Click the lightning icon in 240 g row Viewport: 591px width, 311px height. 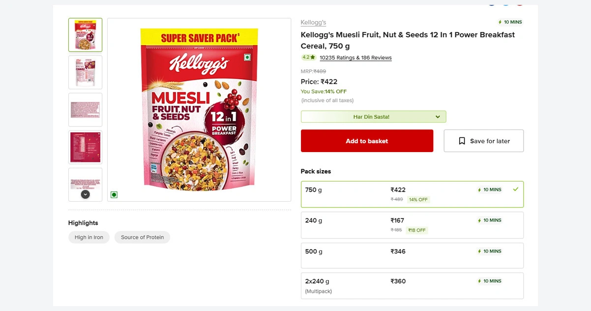pos(479,221)
